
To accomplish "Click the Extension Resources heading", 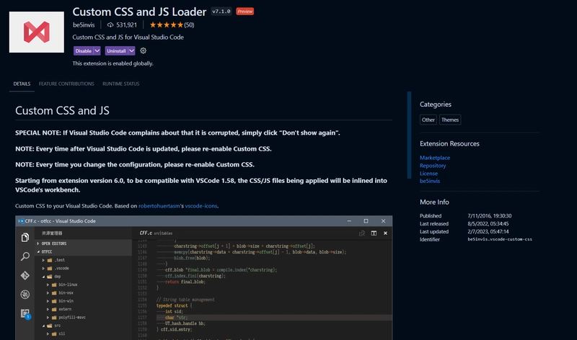I will [449, 144].
